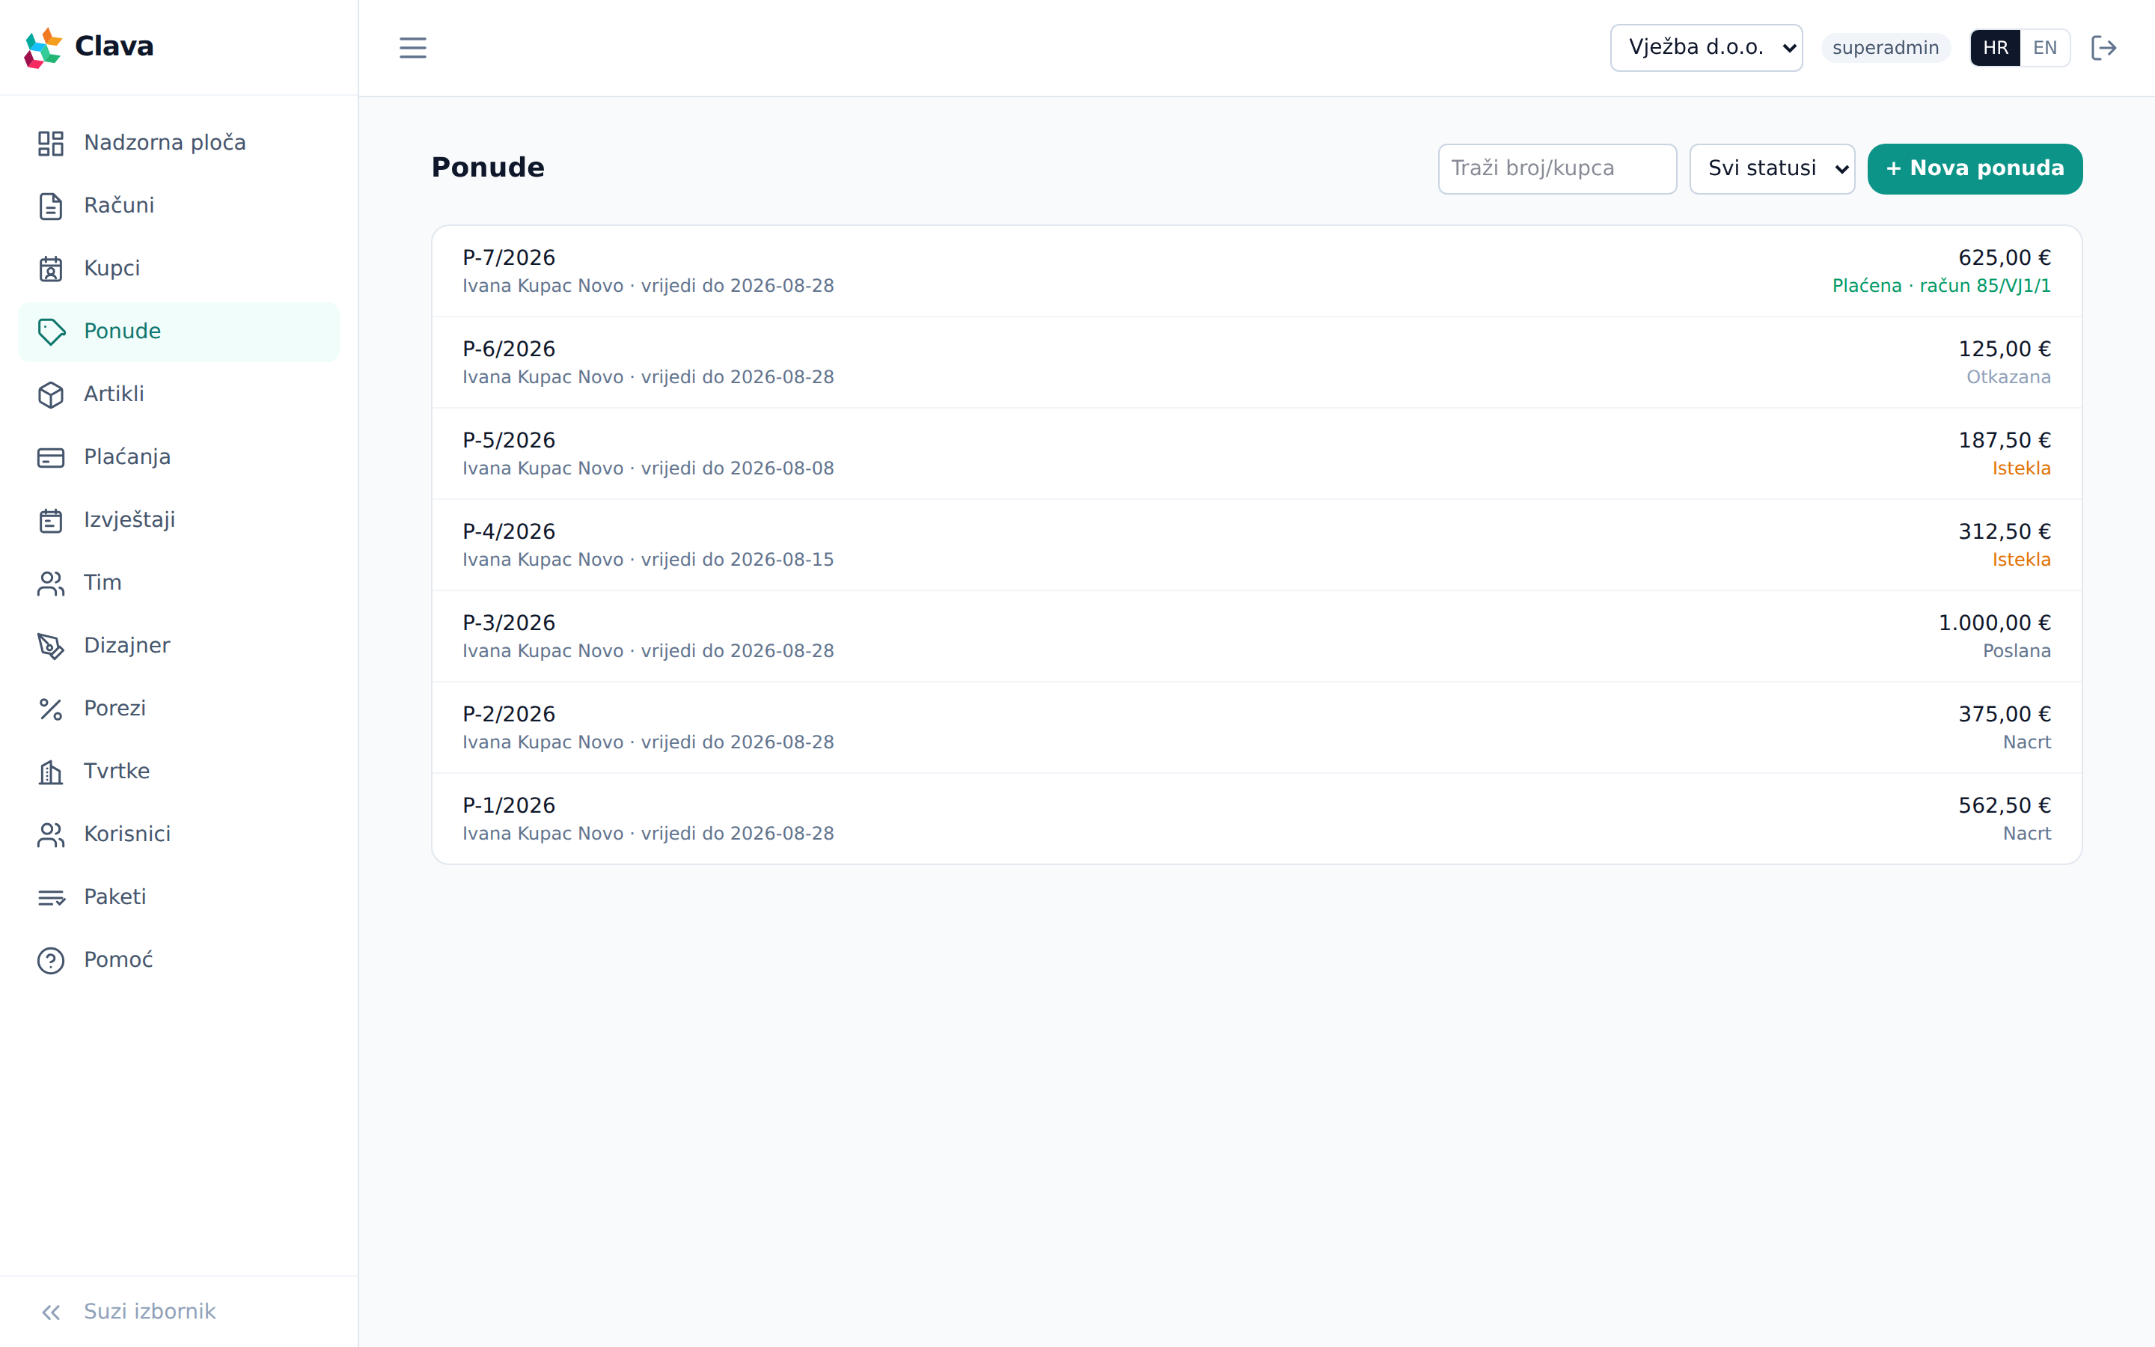
Task: Click the logout icon
Action: click(x=2103, y=47)
